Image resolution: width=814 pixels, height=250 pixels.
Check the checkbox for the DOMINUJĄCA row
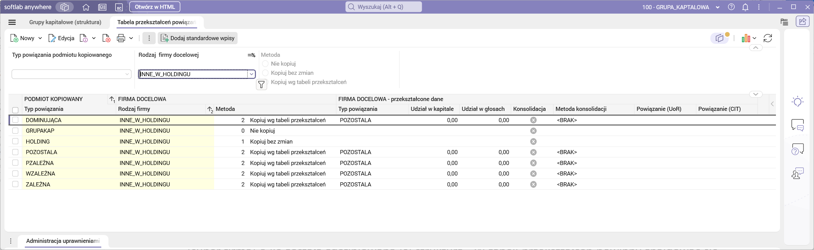[x=15, y=120]
